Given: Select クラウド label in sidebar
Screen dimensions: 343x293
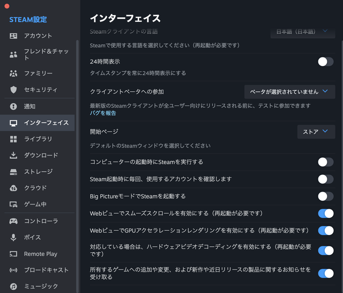Looking at the screenshot, I should [35, 188].
